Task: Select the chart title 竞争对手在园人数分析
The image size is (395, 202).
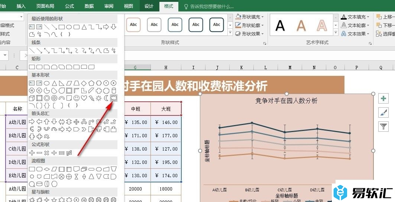Action: click(286, 101)
